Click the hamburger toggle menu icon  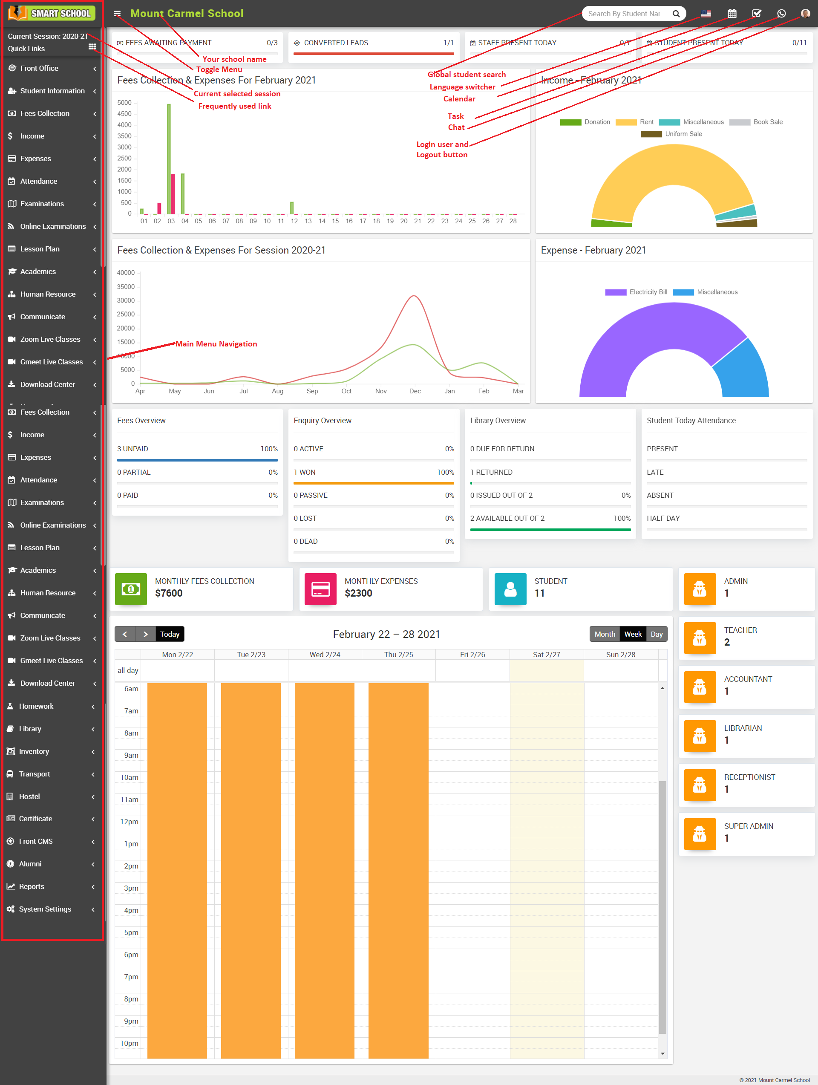[x=117, y=14]
